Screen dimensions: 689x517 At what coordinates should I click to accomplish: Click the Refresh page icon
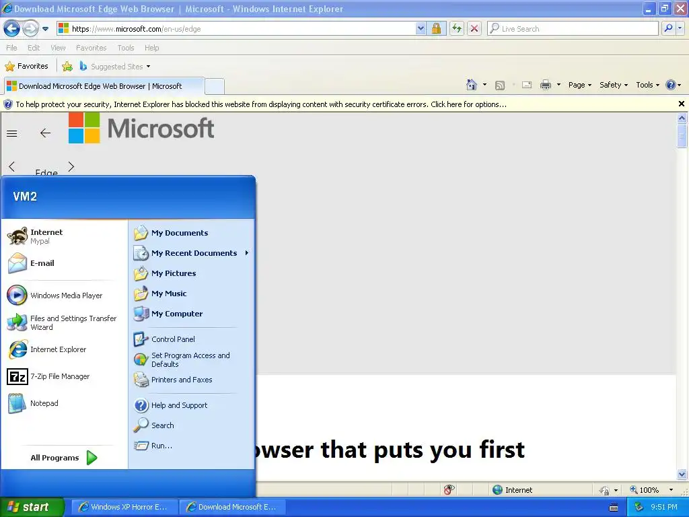[457, 29]
